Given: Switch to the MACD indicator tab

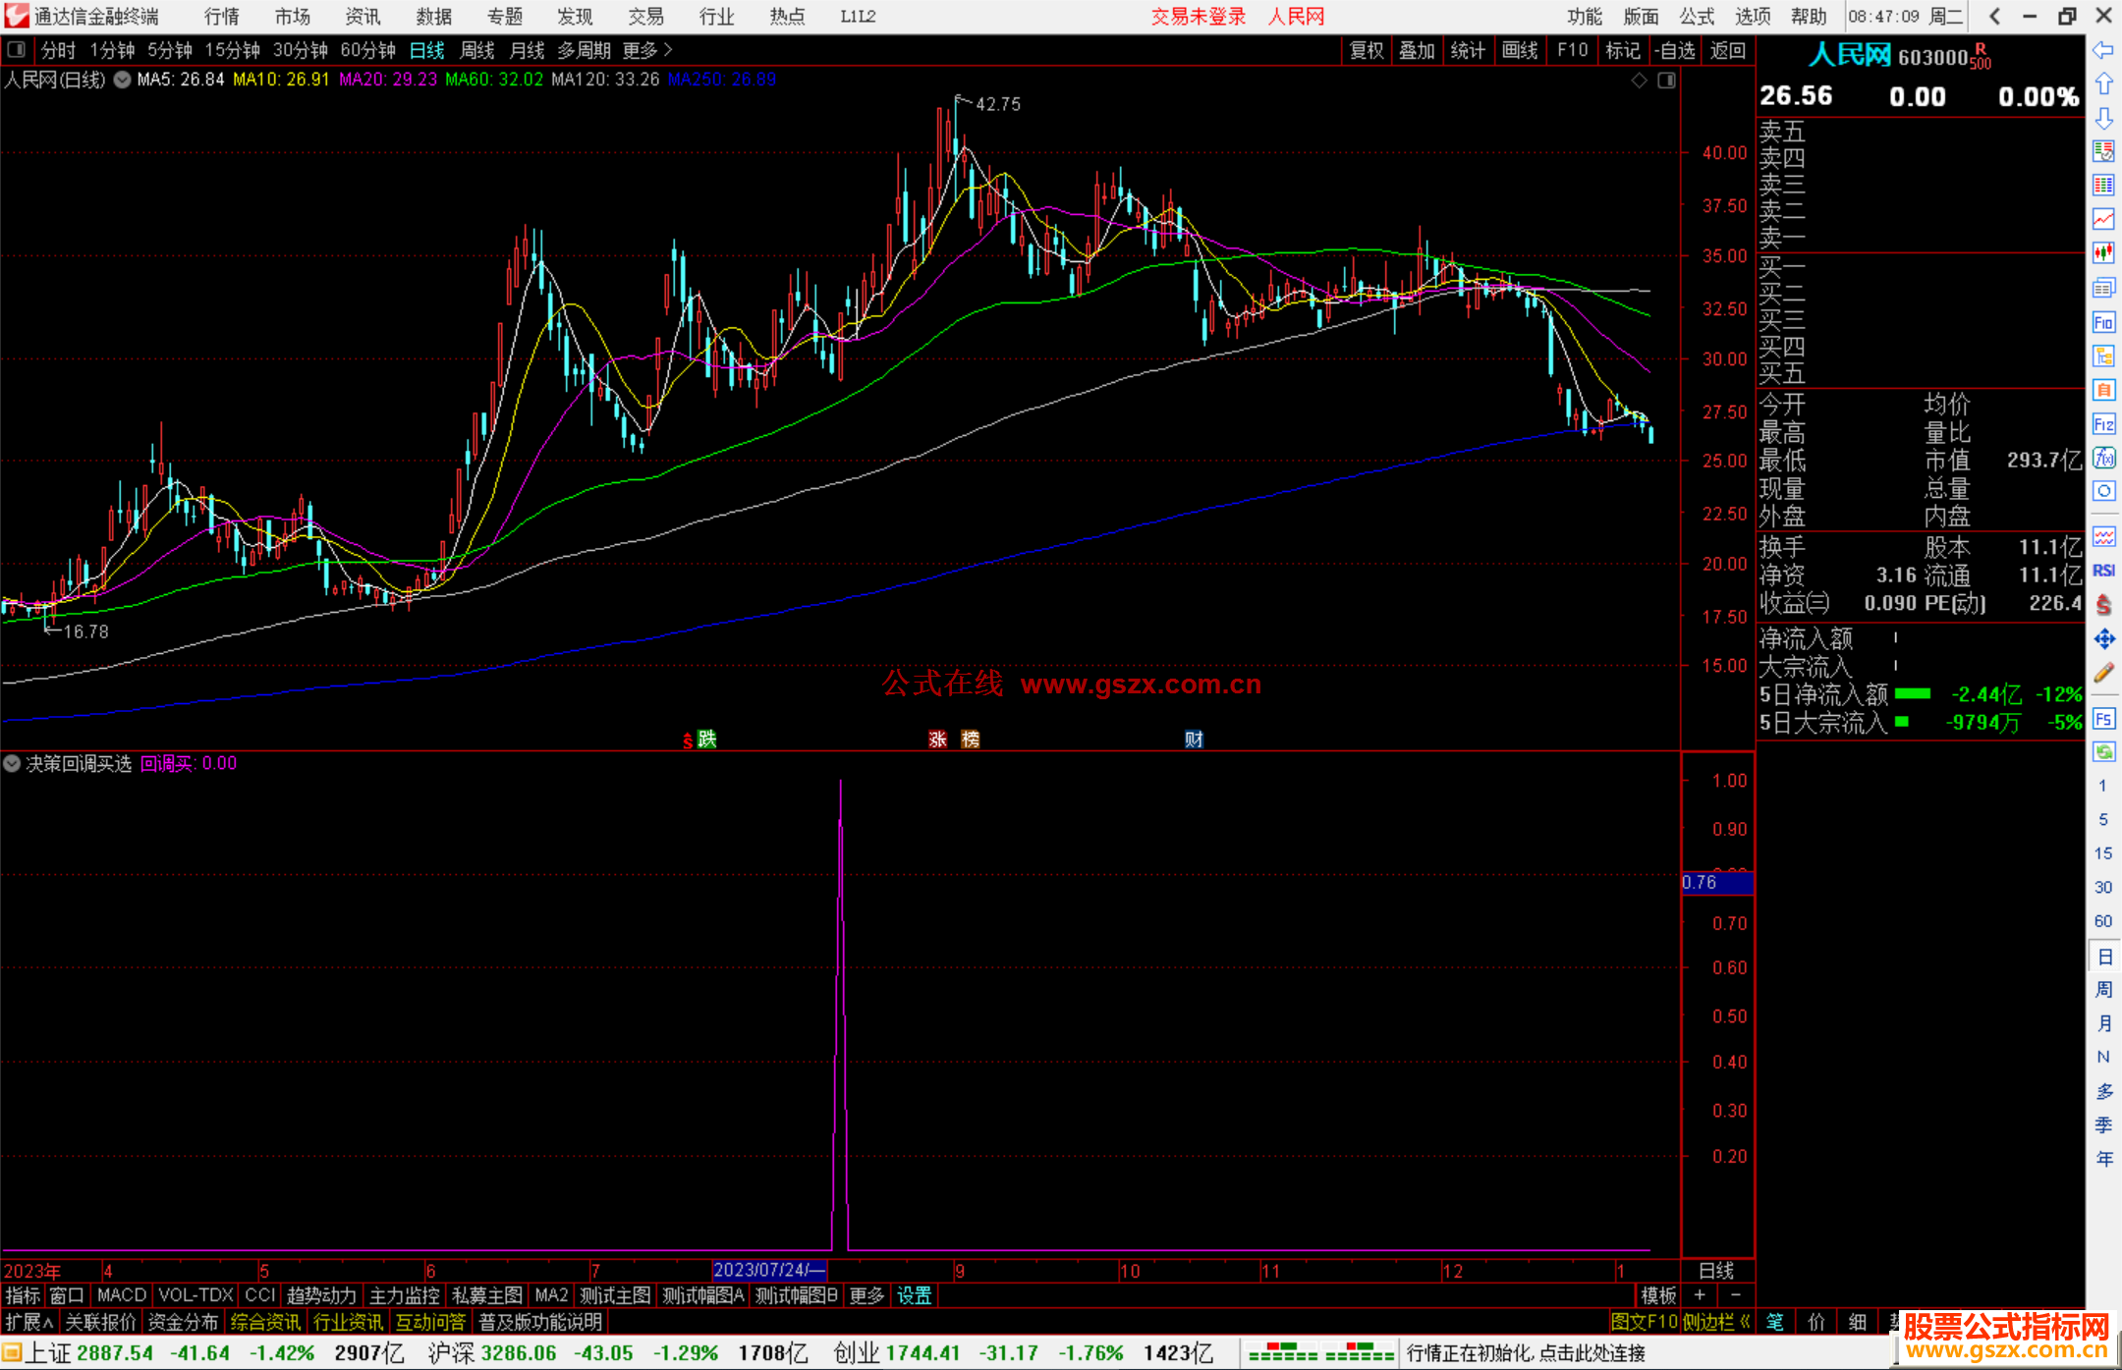Looking at the screenshot, I should click(x=121, y=1295).
